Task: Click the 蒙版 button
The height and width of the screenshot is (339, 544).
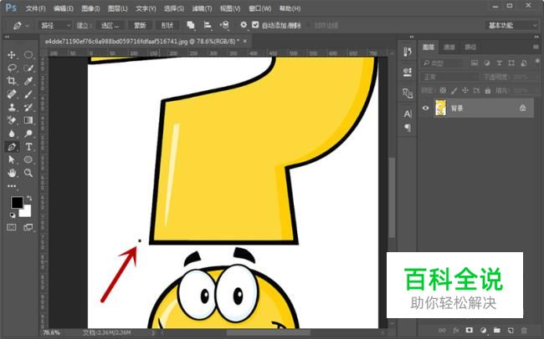Action: [x=140, y=25]
